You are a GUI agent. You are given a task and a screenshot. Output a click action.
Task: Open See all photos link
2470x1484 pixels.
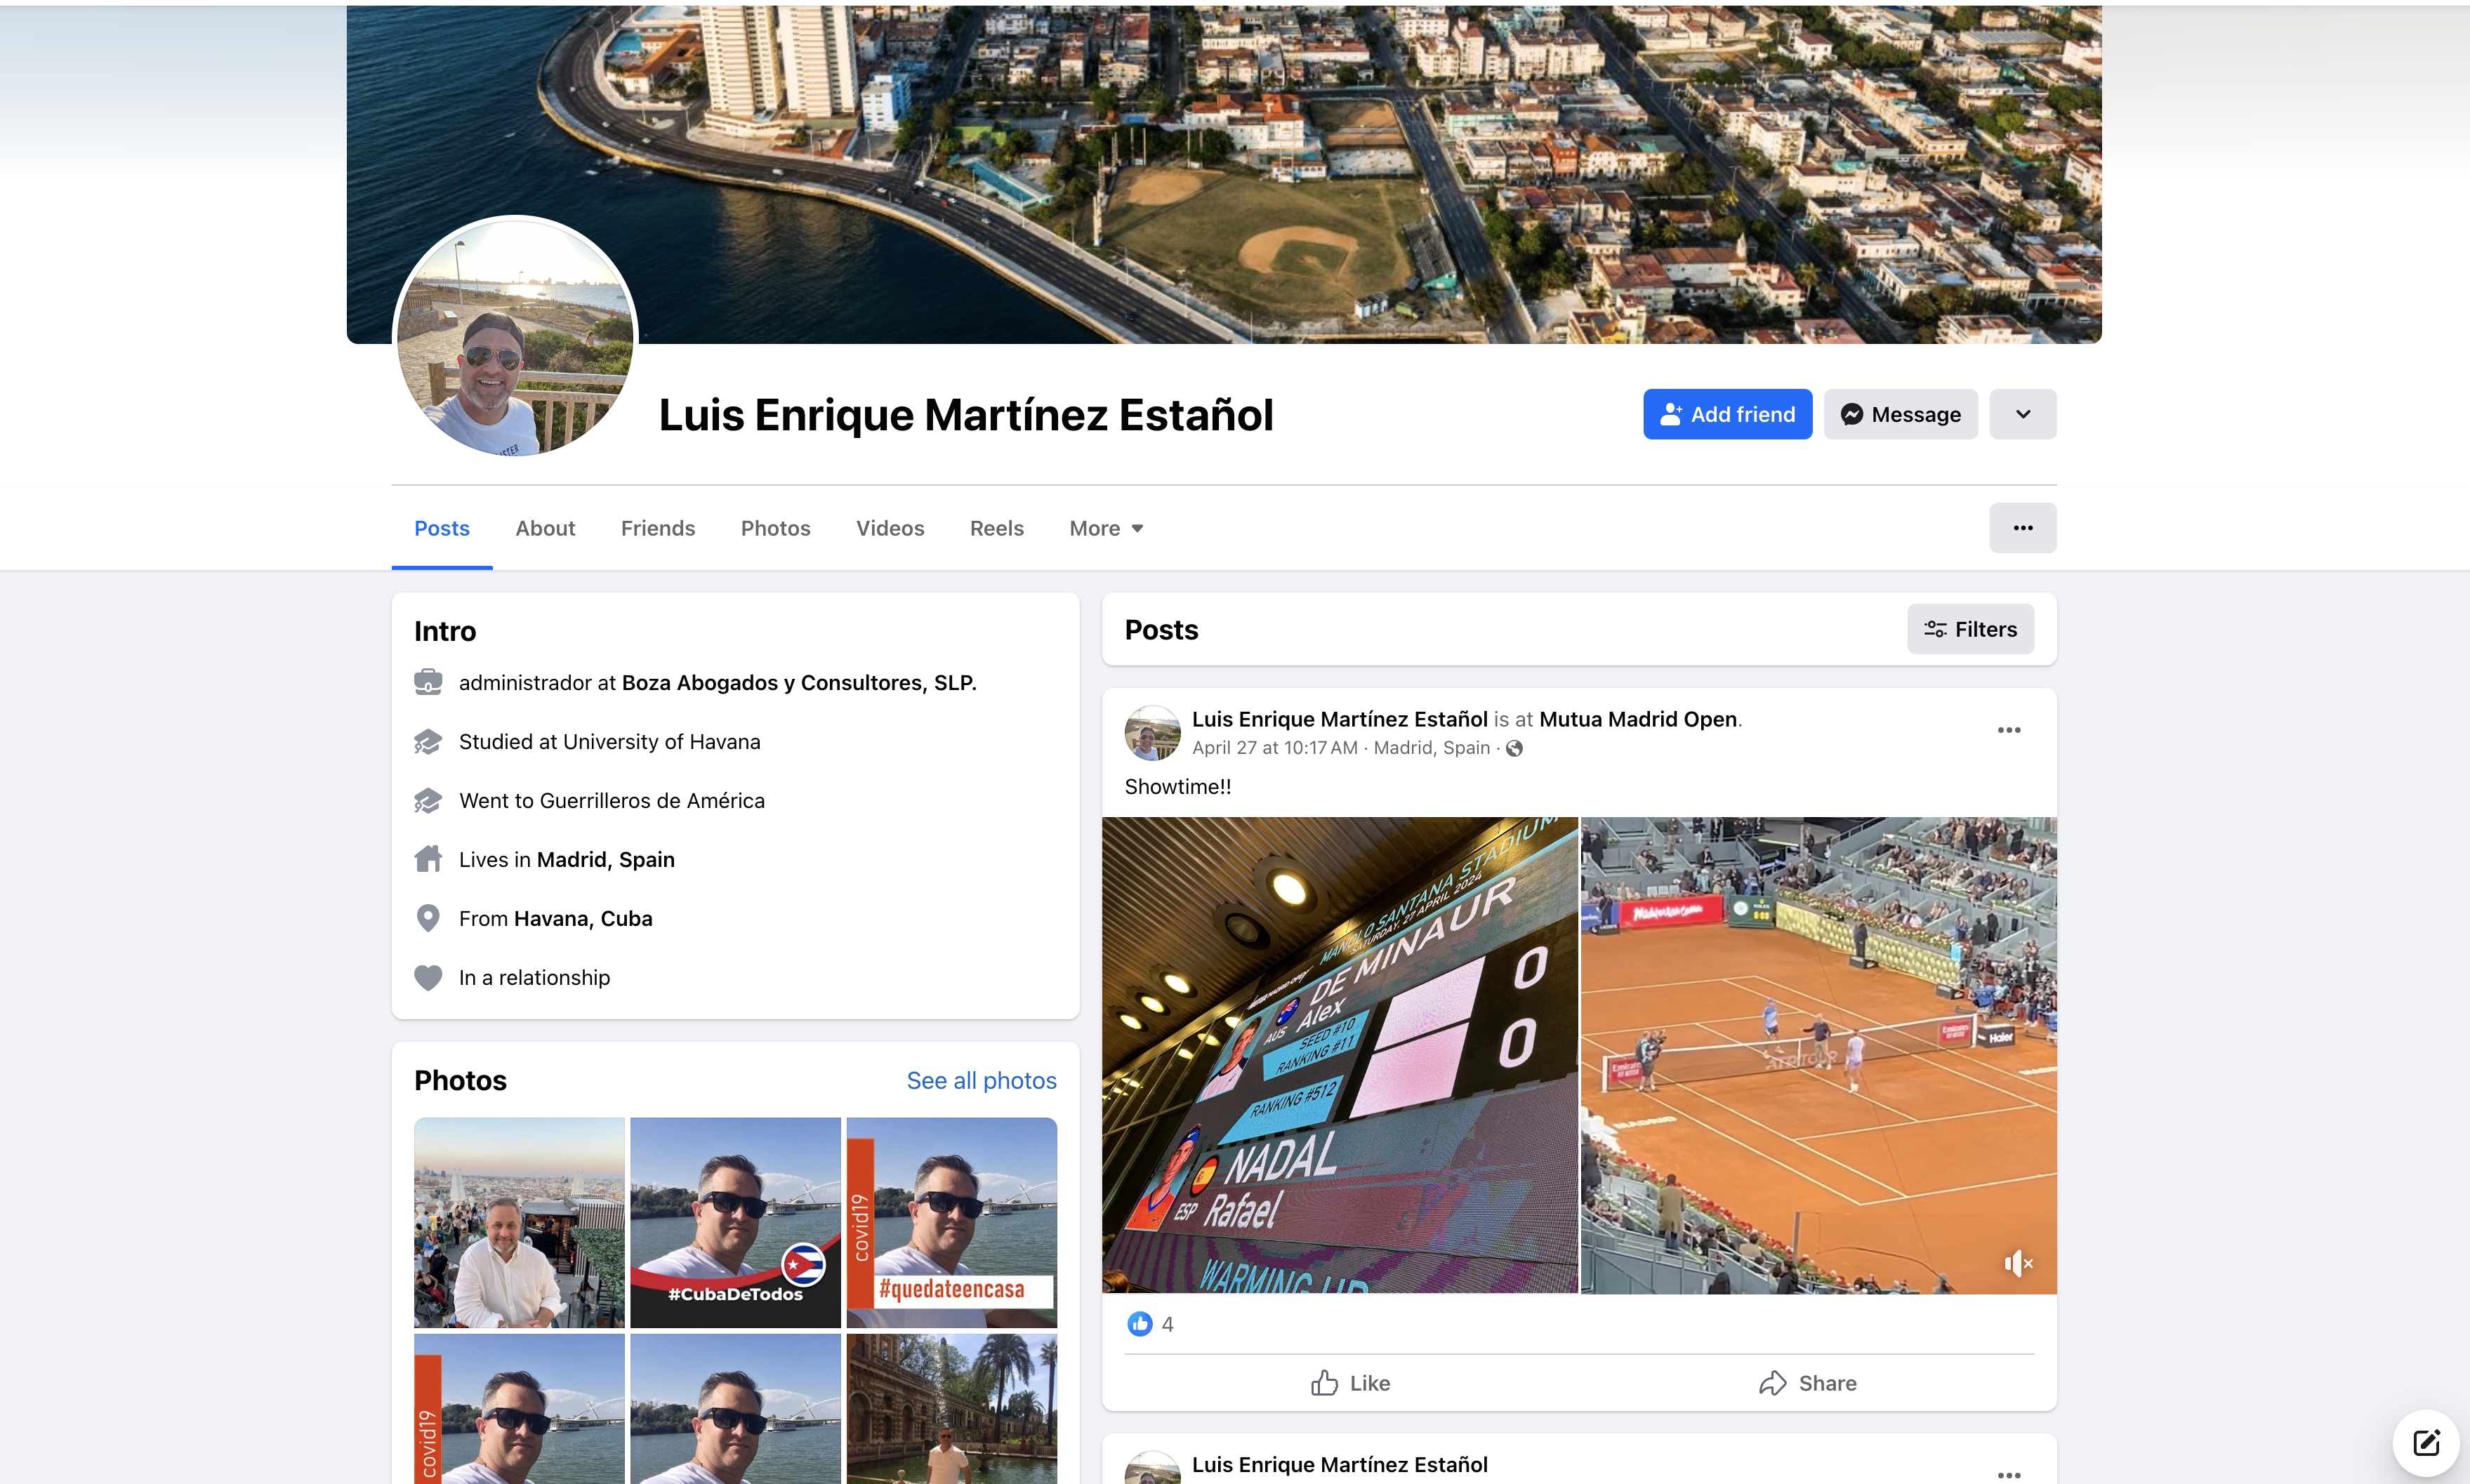pyautogui.click(x=981, y=1080)
